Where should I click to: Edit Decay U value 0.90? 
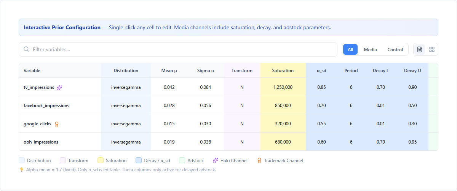point(412,87)
